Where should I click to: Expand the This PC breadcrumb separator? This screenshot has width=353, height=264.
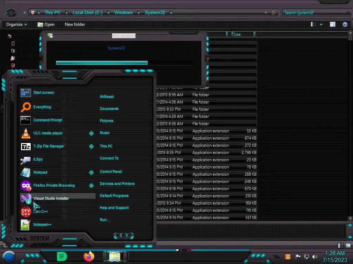tap(67, 13)
